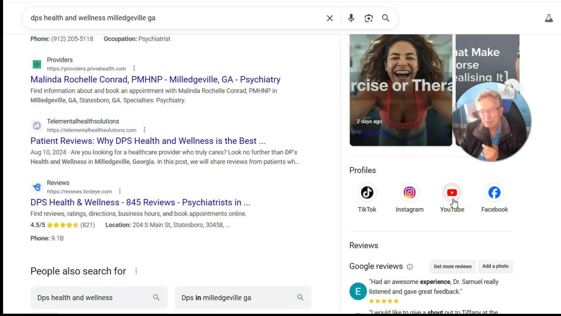
Task: Open the YouTube profile
Action: [x=452, y=193]
